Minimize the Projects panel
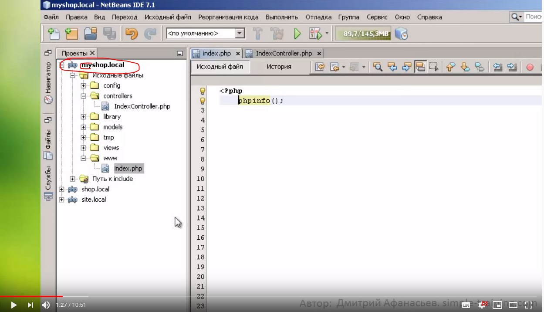 [x=179, y=53]
